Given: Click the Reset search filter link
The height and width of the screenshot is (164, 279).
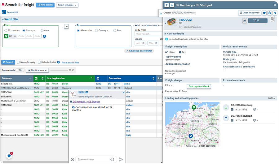Looking at the screenshot, I should tap(70, 63).
